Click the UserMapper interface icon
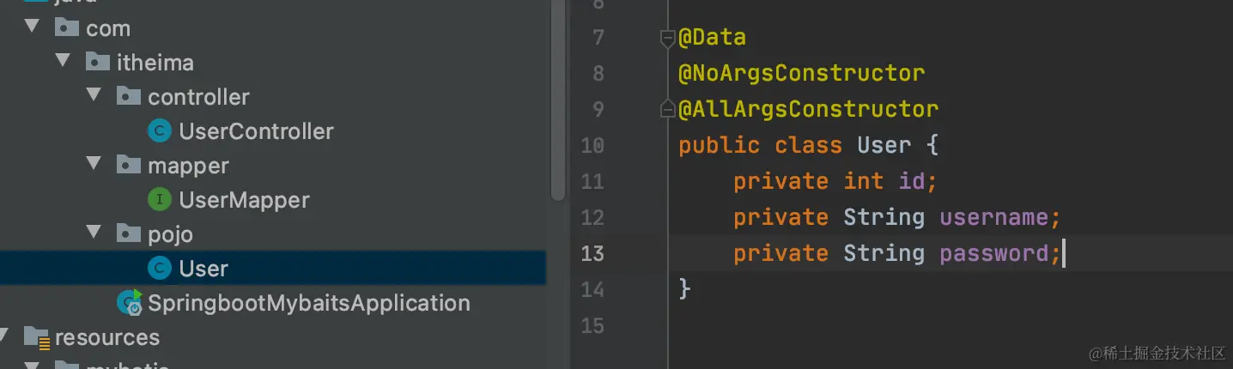This screenshot has width=1233, height=369. click(160, 200)
